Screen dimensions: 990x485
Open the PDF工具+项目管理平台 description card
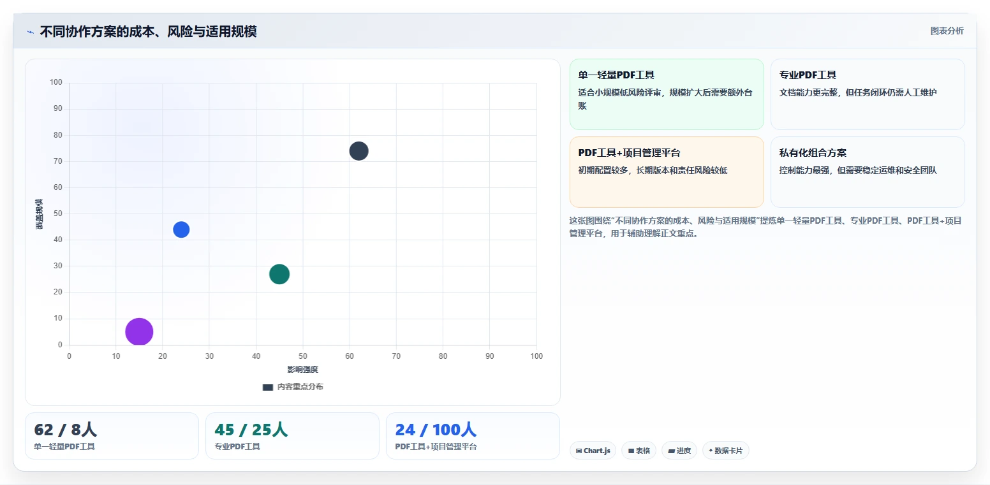coord(667,172)
